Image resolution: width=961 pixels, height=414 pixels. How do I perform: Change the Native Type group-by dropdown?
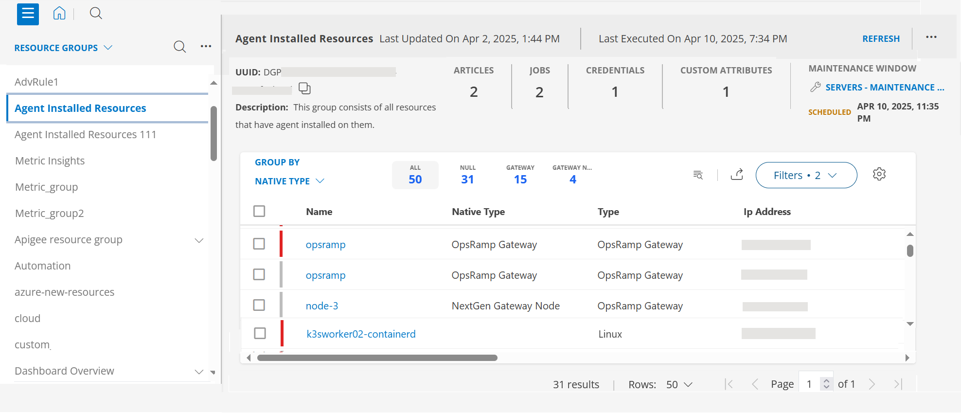click(x=289, y=181)
